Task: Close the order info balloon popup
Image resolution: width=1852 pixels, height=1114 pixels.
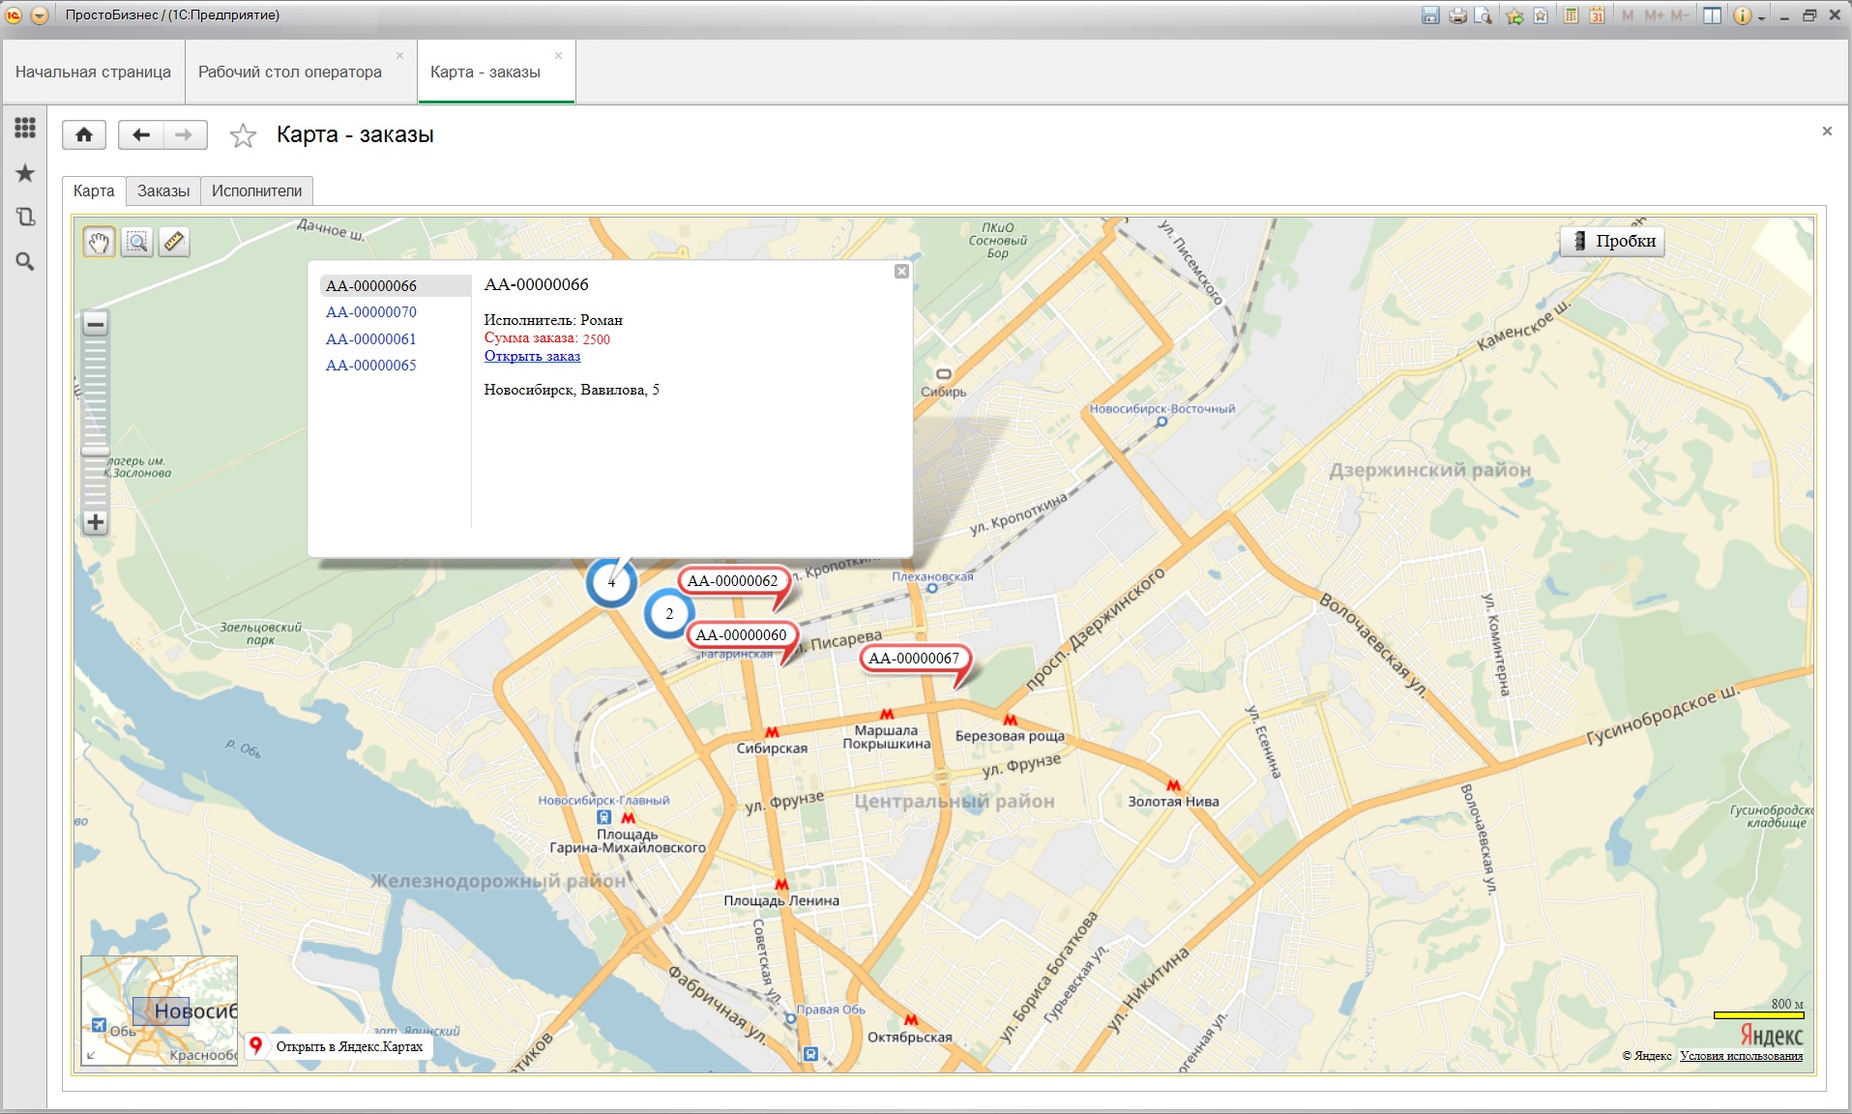Action: click(x=901, y=272)
